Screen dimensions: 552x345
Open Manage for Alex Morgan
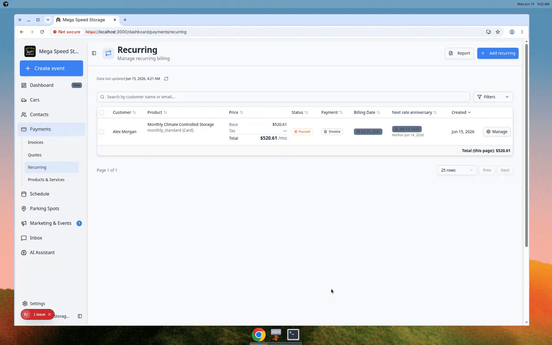pos(497,132)
